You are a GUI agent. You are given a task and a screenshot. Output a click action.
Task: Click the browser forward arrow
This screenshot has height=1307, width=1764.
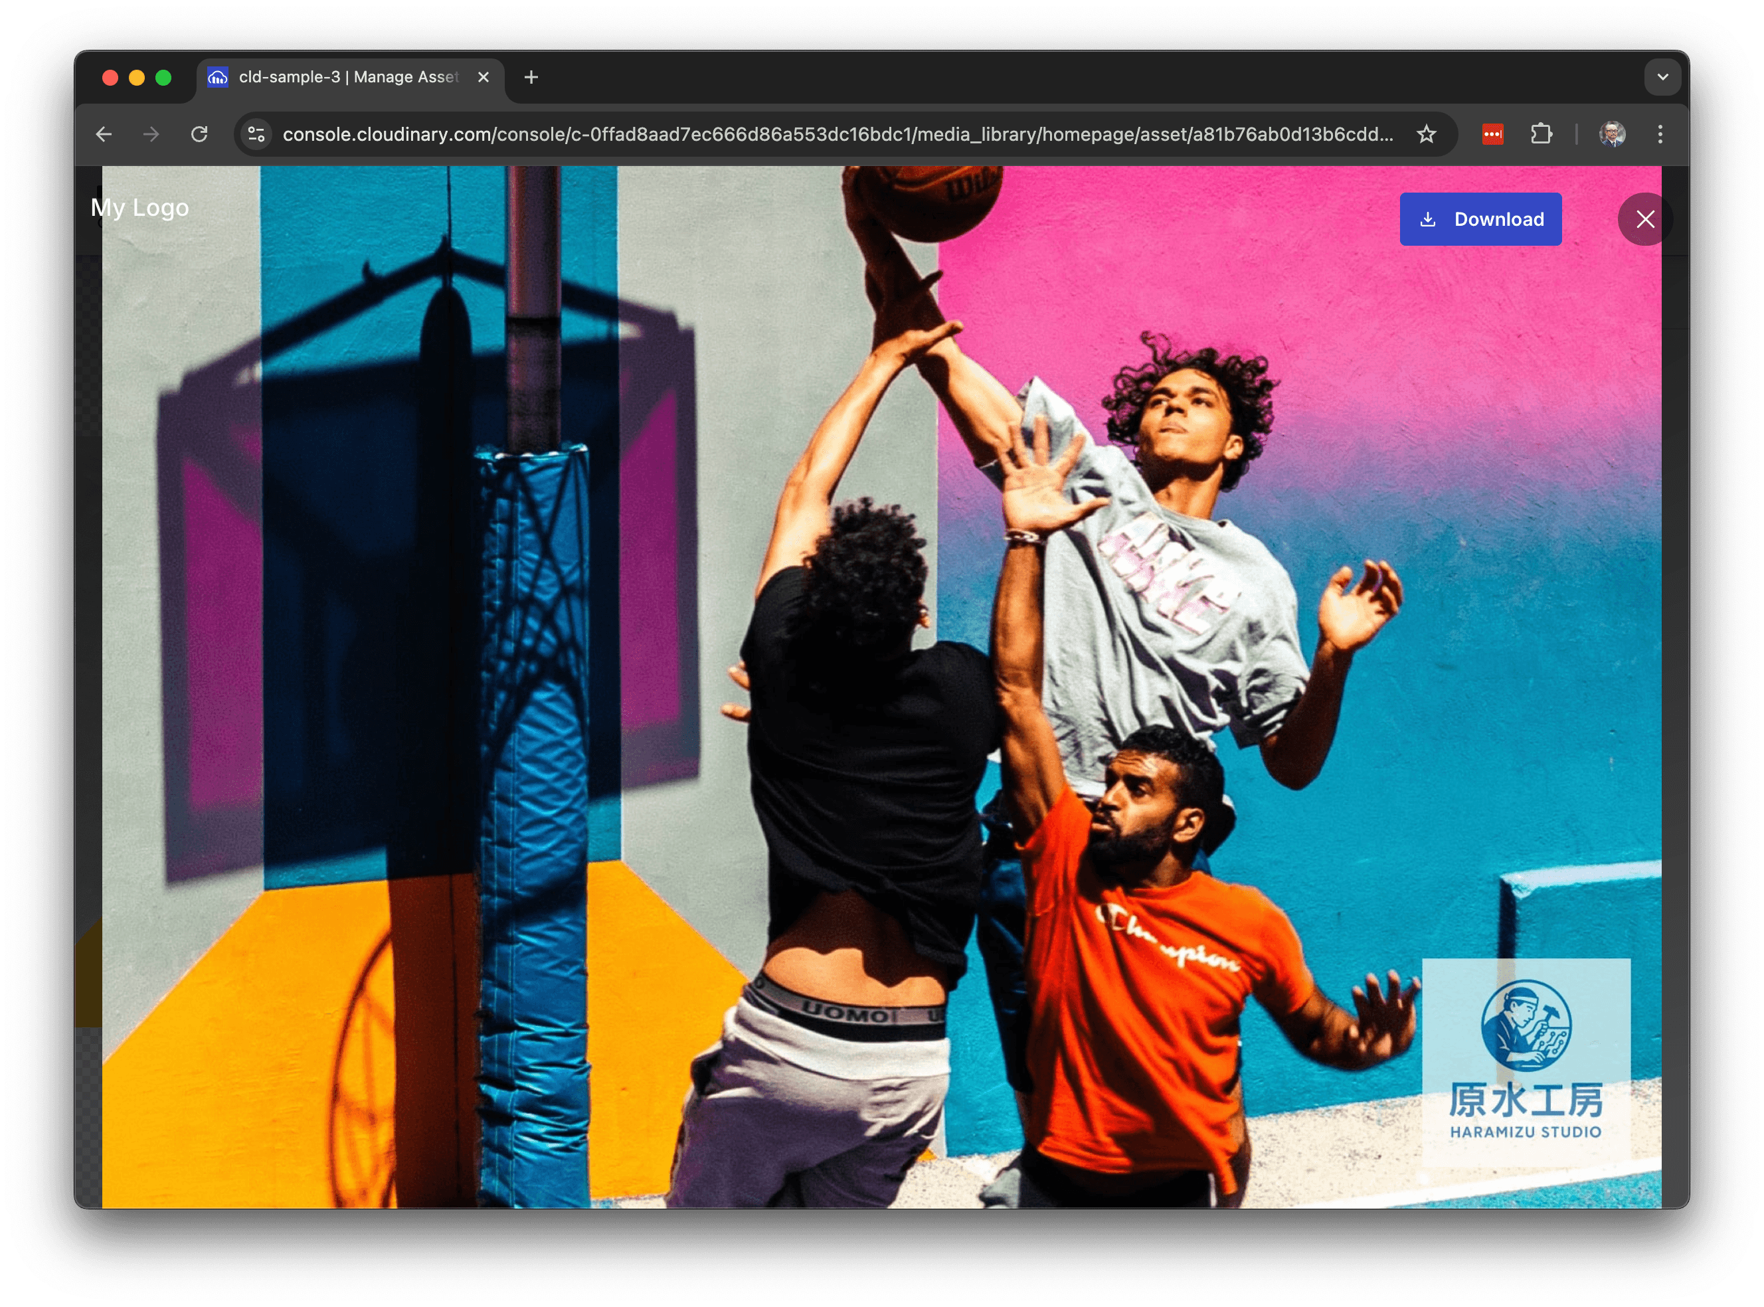pyautogui.click(x=151, y=135)
